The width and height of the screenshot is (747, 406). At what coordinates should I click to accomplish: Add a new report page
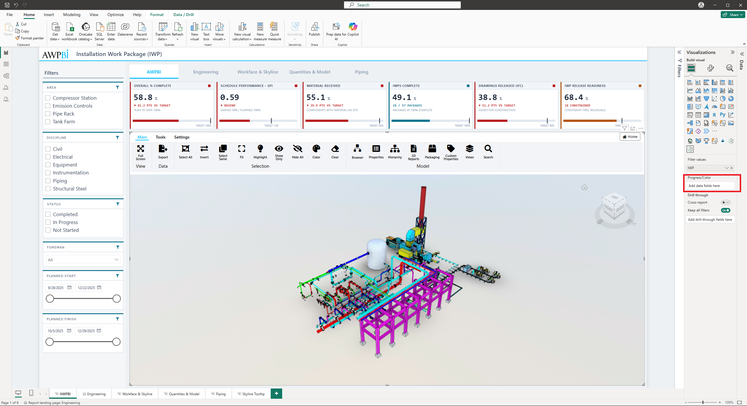click(x=276, y=393)
